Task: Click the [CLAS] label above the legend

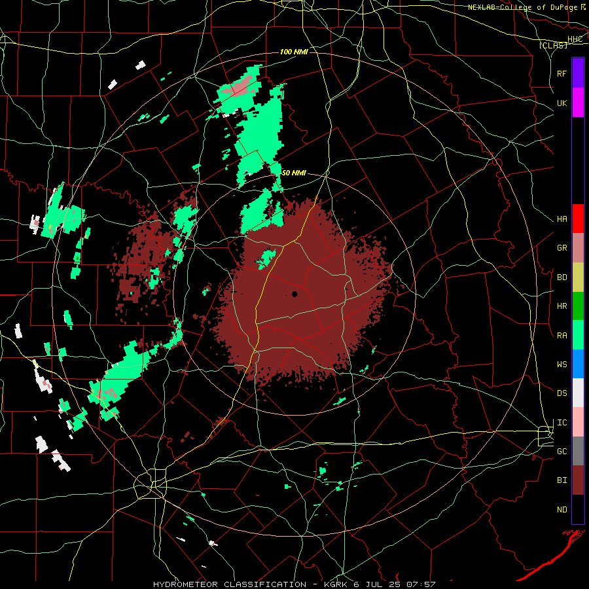Action: (x=553, y=45)
